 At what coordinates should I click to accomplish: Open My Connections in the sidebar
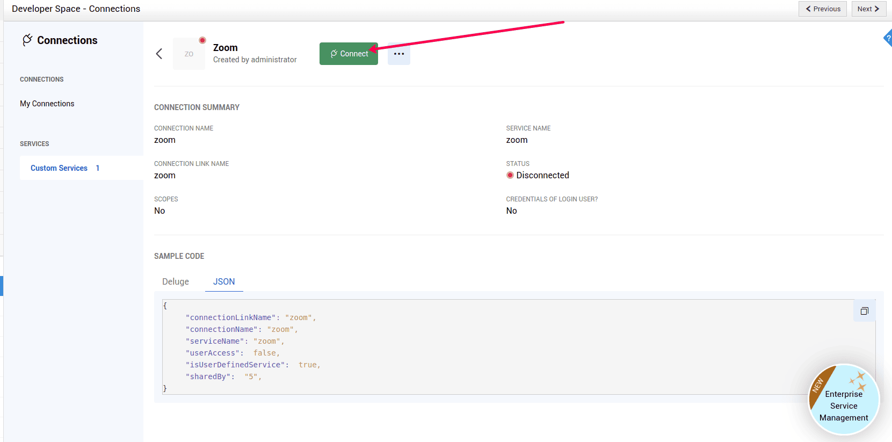click(x=47, y=104)
